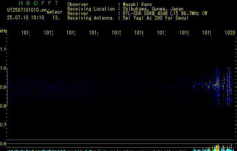Click the date stamp 25.07.10 10:10

pos(26,18)
